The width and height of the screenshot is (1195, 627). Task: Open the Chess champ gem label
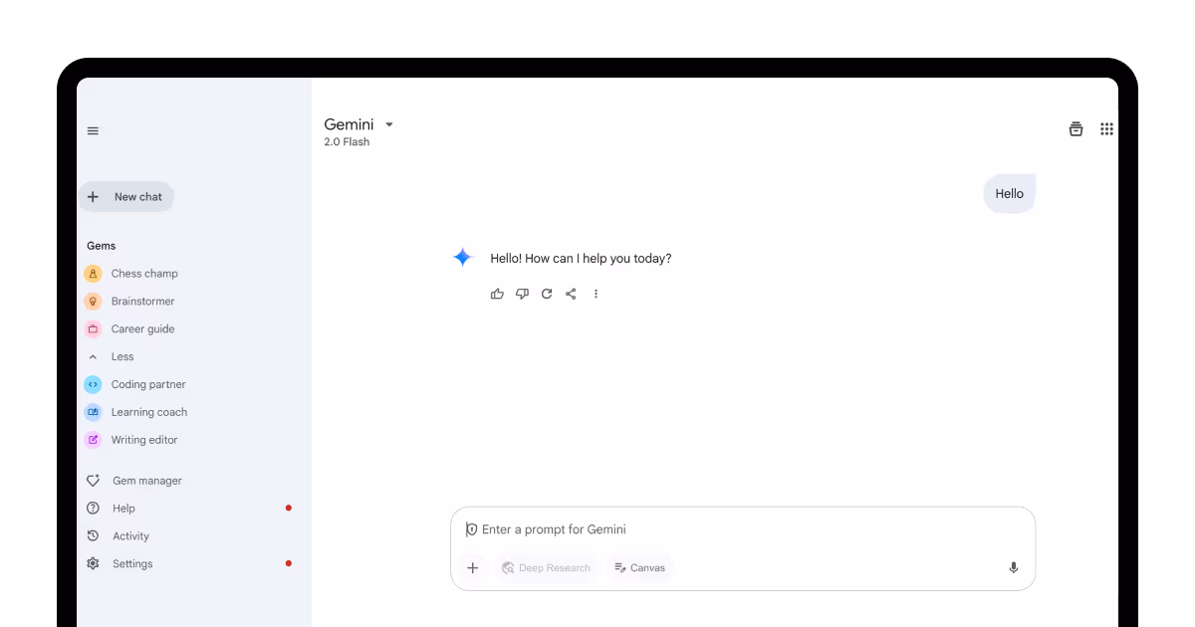pyautogui.click(x=144, y=274)
